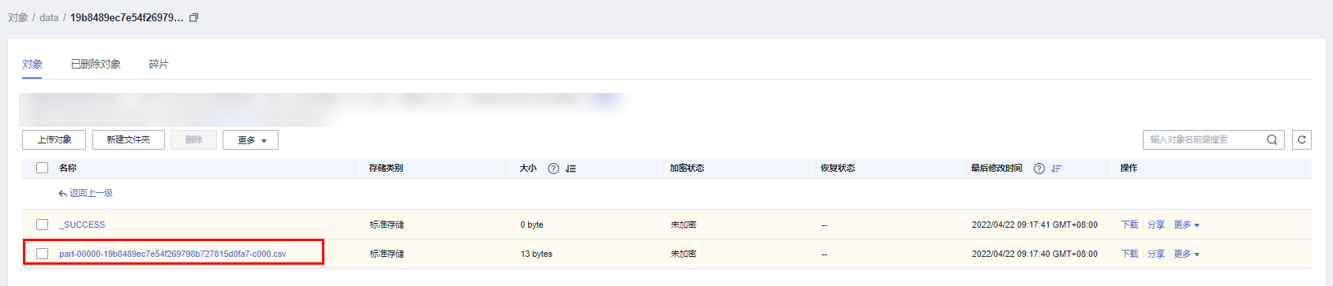Click the search magnifier icon

1271,140
